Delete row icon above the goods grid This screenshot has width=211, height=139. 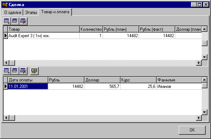(x=23, y=21)
